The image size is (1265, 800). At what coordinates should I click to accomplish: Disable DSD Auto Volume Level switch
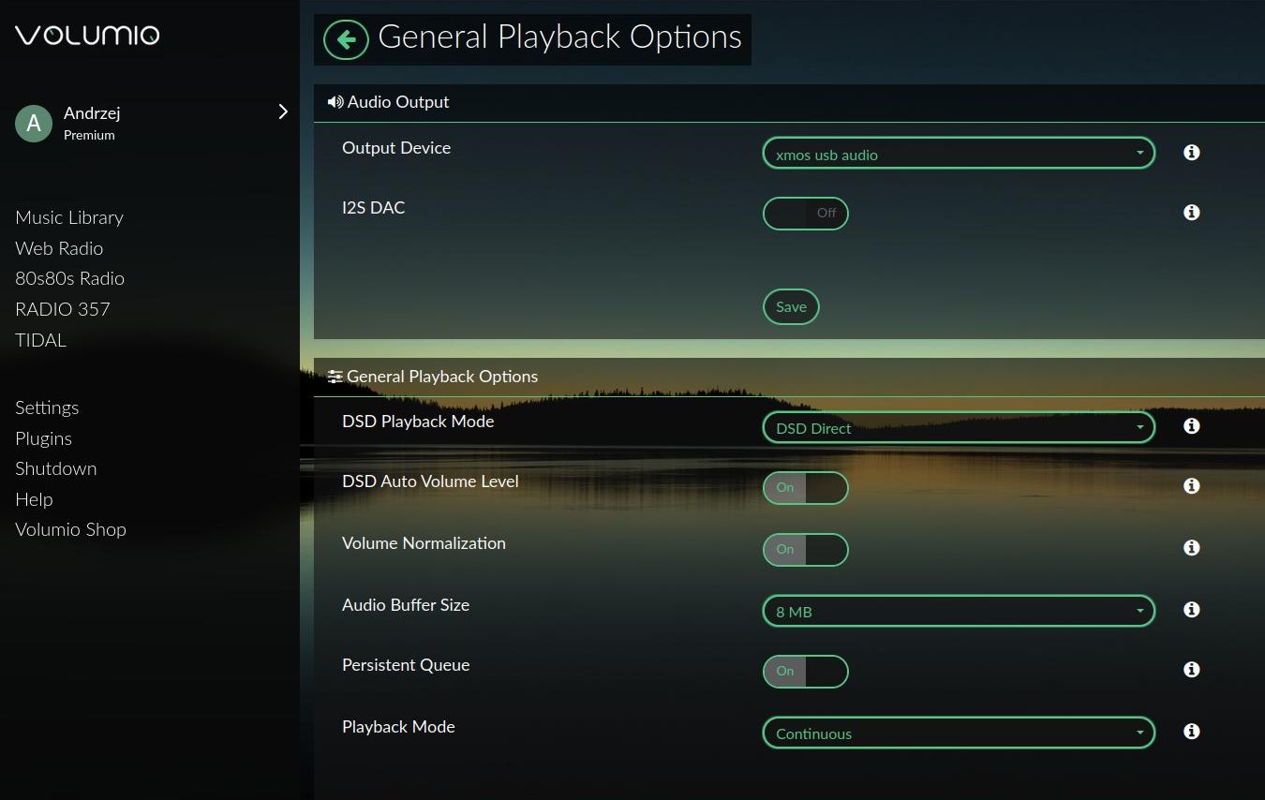coord(805,488)
